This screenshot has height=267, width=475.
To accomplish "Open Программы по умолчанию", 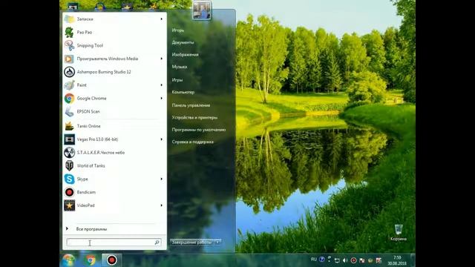I will point(199,130).
